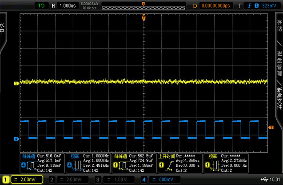Open the 水平 horizontal side tab
Viewport: 283px width, 185px height.
(x=2, y=28)
